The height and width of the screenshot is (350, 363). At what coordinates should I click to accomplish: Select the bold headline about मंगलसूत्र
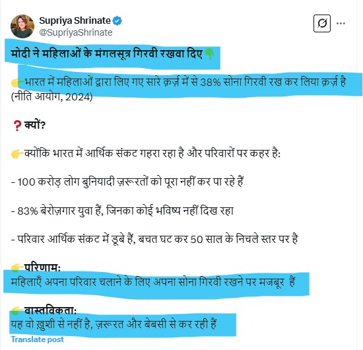pos(107,53)
